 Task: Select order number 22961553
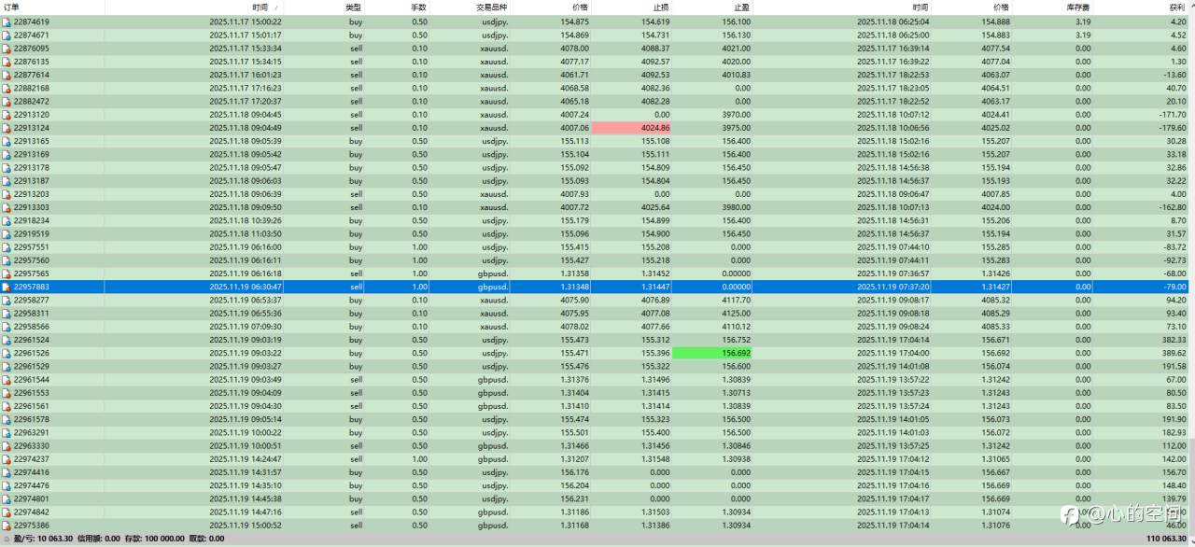click(x=32, y=393)
